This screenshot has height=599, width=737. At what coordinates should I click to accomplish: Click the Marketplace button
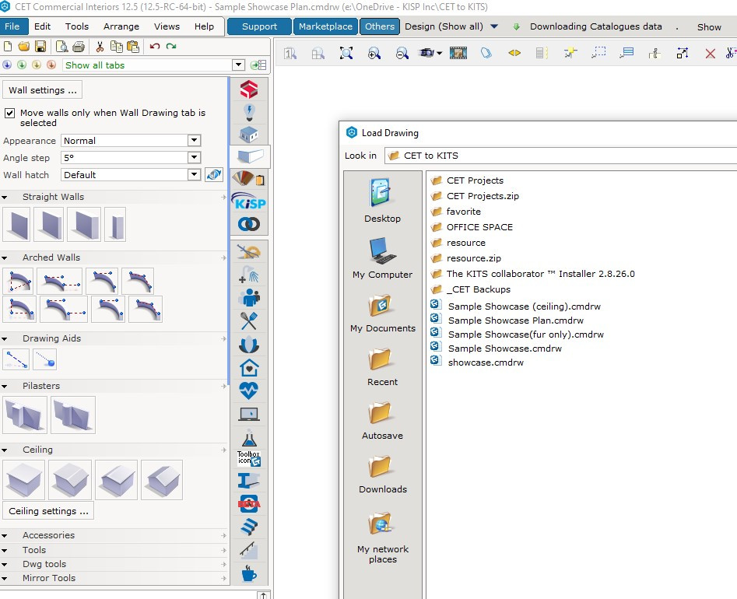pos(325,26)
